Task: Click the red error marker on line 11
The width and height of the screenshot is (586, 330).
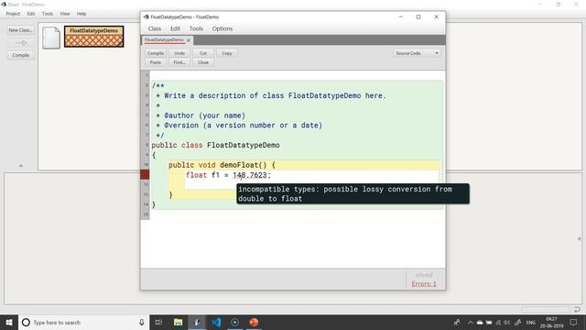Action: (x=145, y=175)
